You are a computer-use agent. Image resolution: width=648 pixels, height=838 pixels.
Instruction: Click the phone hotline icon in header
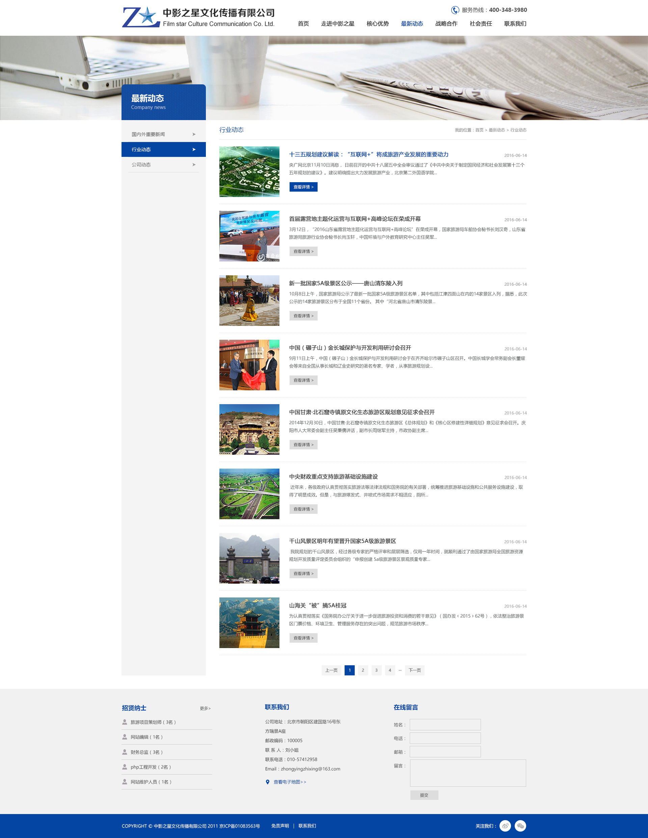click(455, 10)
